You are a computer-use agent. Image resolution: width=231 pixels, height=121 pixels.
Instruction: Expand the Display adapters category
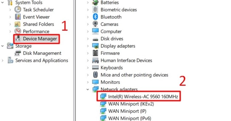88,46
